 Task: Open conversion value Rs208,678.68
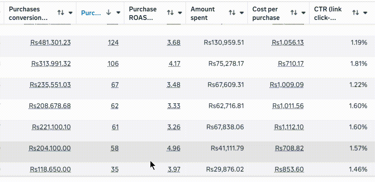(50, 106)
